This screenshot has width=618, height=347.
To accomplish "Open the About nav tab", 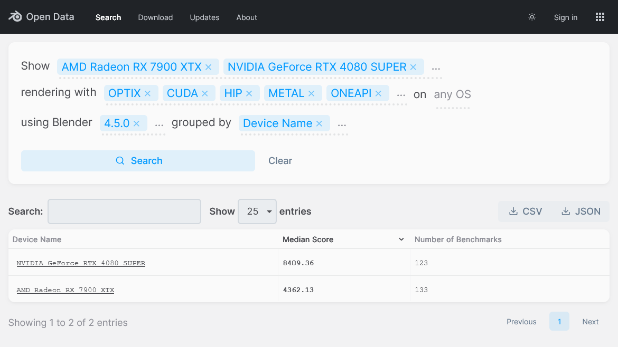I will pyautogui.click(x=247, y=17).
